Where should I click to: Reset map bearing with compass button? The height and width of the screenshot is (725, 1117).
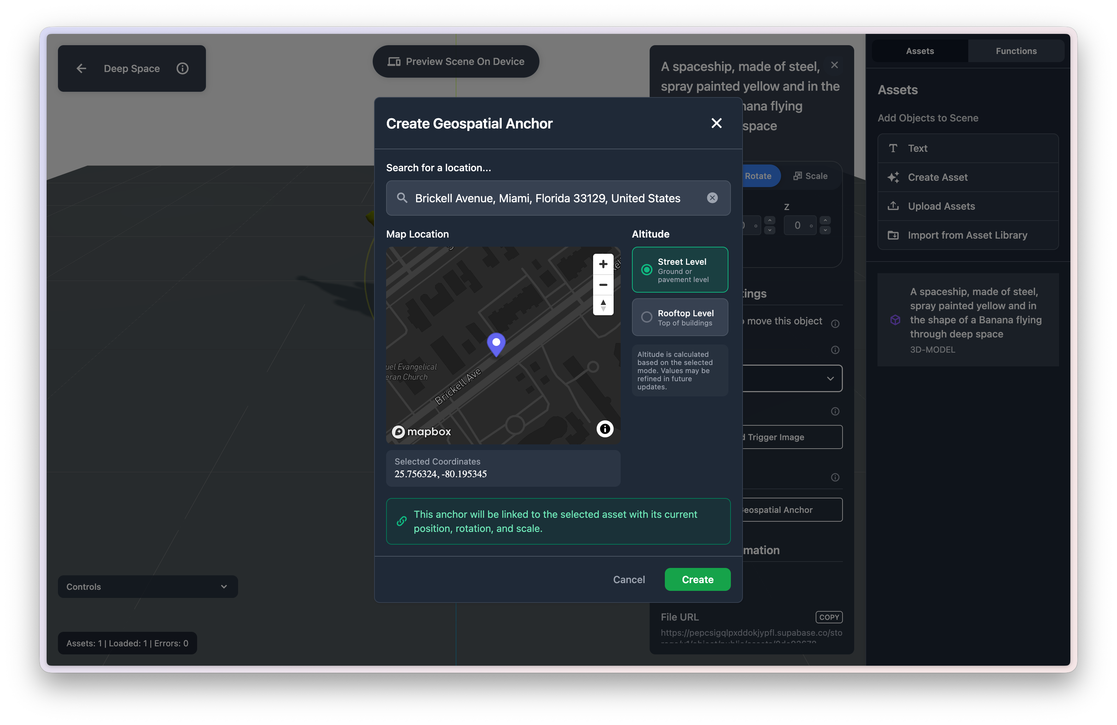tap(603, 305)
